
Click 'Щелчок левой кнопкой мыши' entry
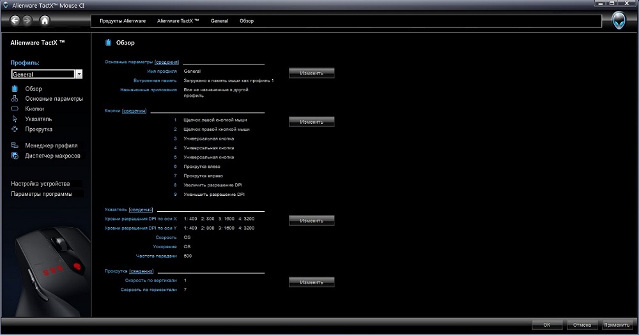[215, 120]
